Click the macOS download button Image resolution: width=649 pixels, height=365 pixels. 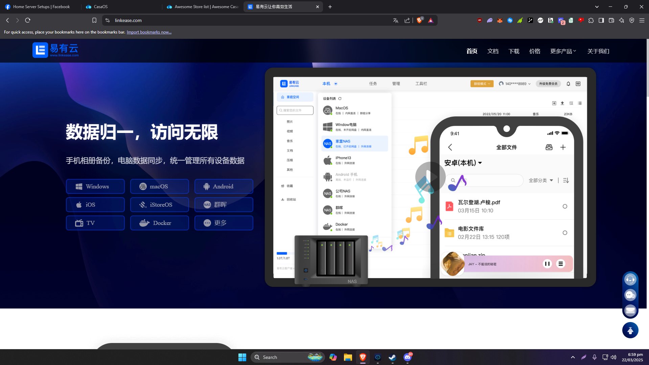[x=160, y=186]
